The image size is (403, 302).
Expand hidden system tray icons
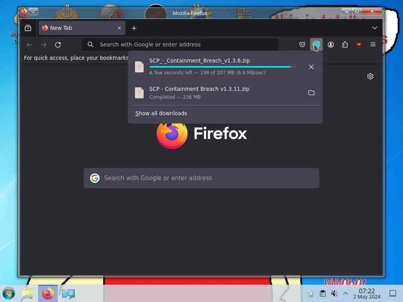346,293
